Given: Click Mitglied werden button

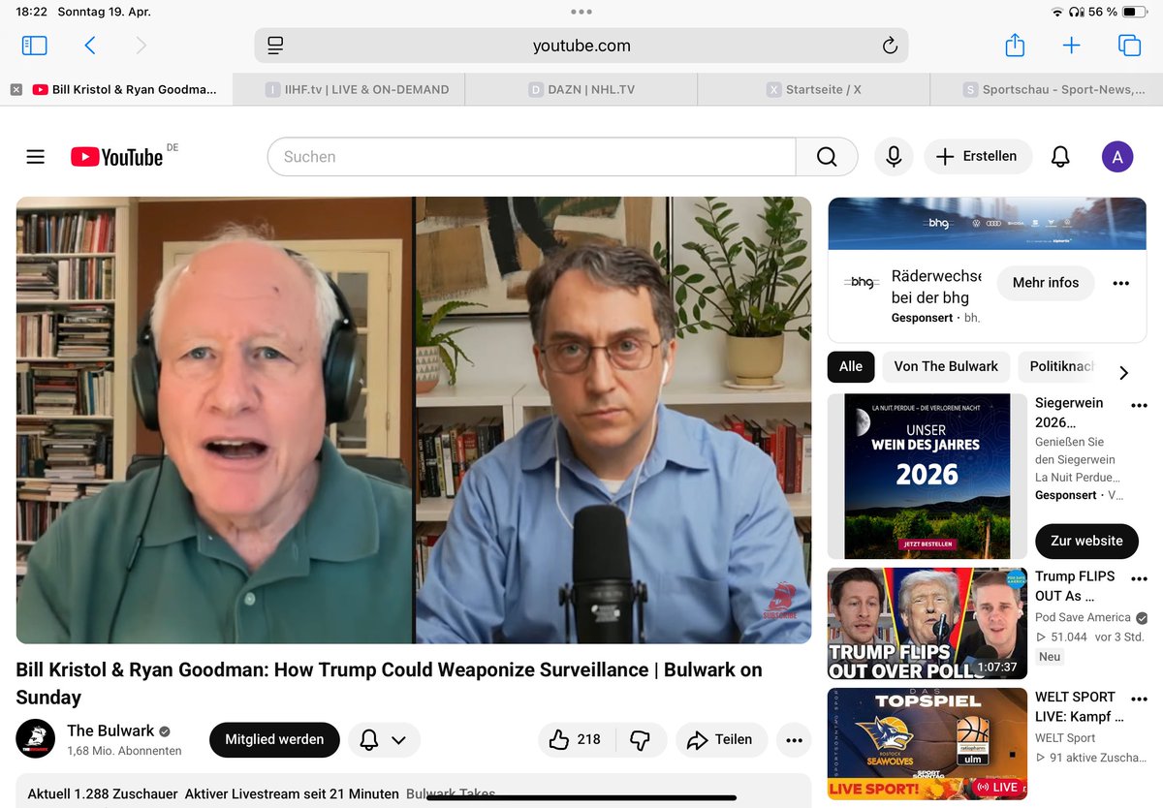Looking at the screenshot, I should pyautogui.click(x=274, y=739).
